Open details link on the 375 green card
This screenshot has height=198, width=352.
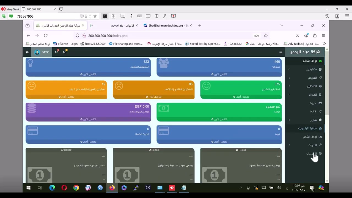tap(241, 97)
